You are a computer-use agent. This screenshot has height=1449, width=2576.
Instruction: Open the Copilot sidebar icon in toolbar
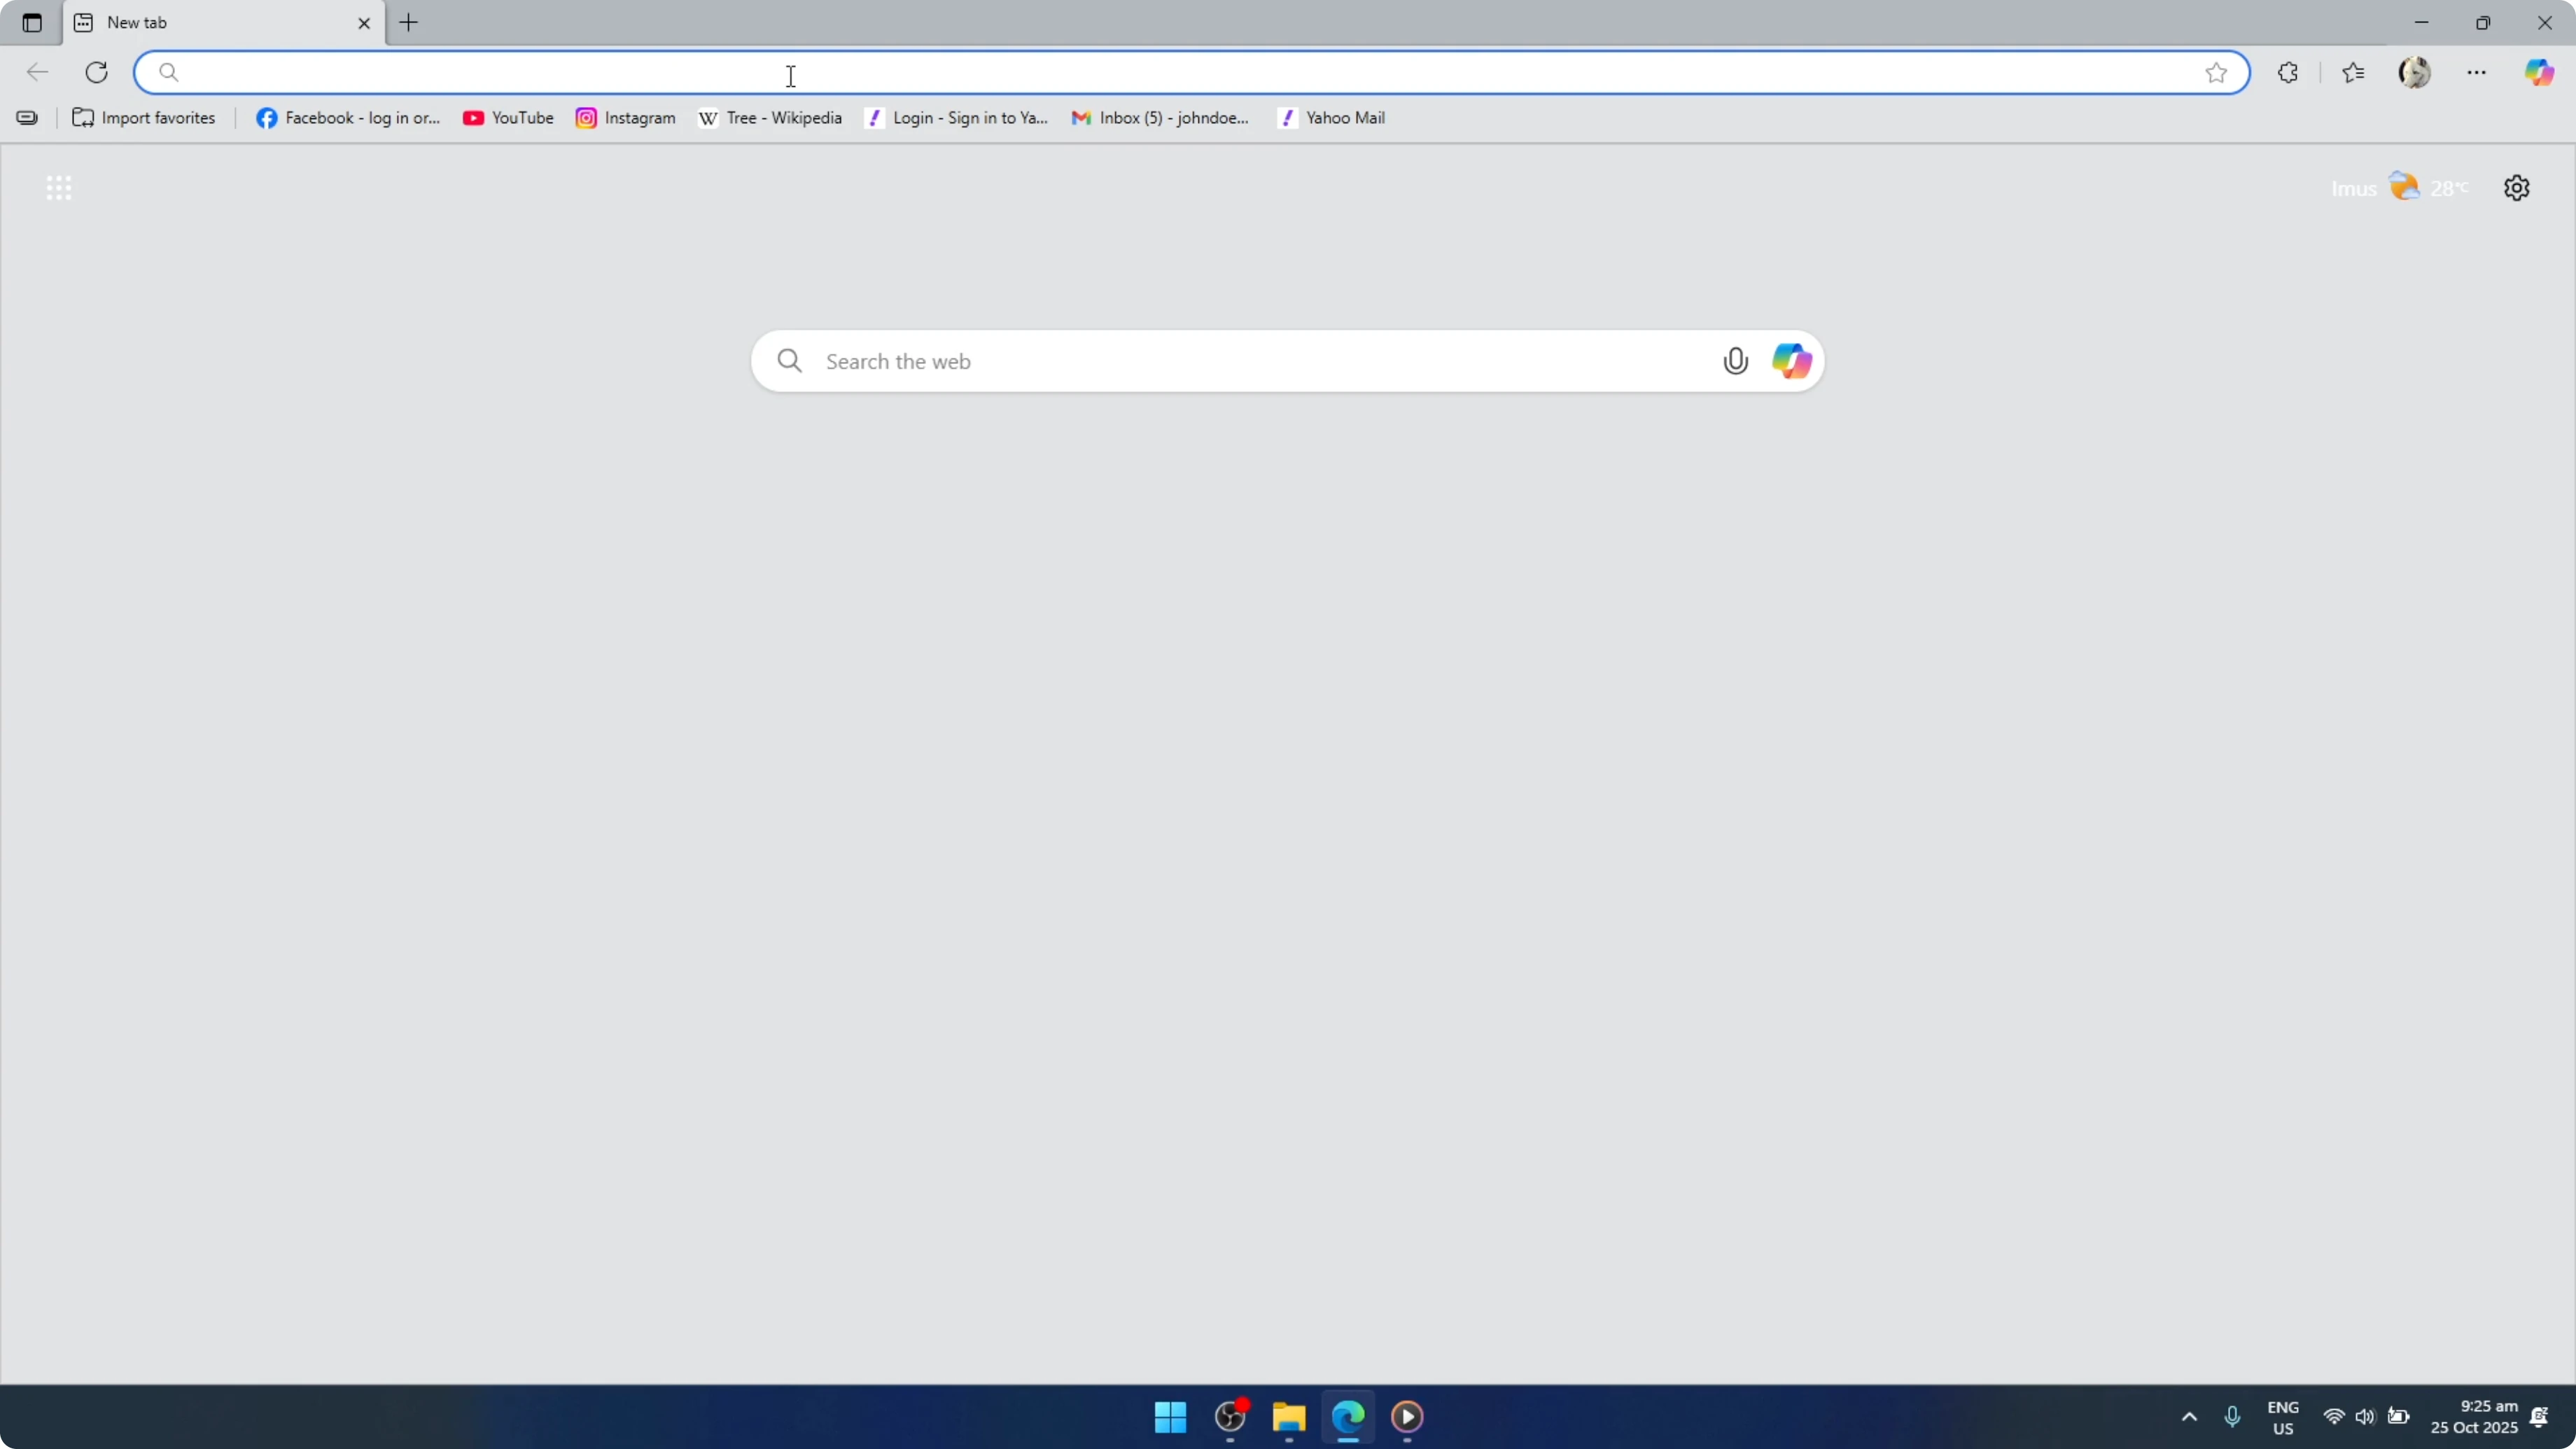coord(2539,72)
